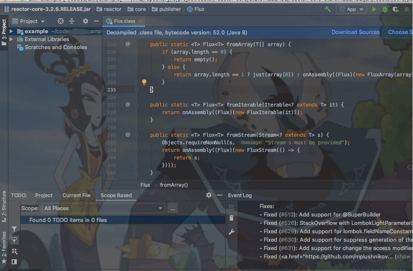Image resolution: width=413 pixels, height=271 pixels.
Task: Select the Found 0 TODO items row
Action: [122, 220]
